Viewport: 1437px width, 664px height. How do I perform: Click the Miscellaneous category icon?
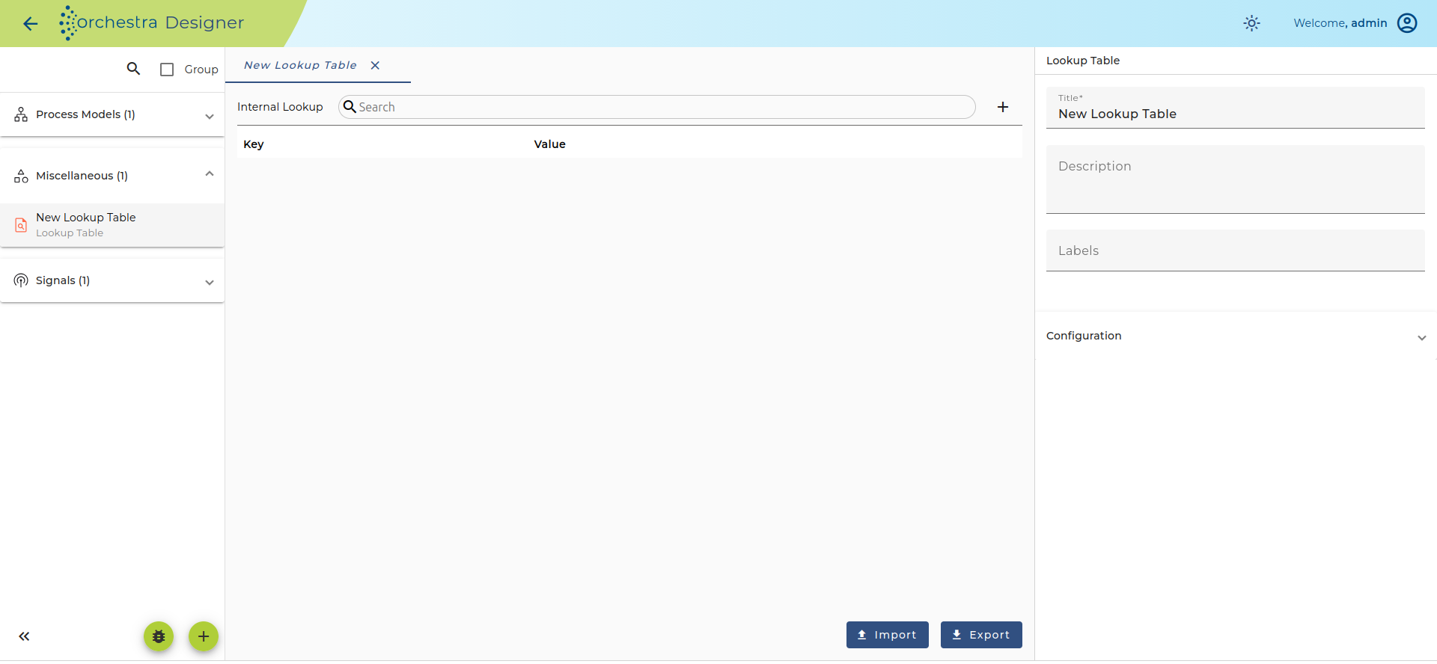point(21,176)
